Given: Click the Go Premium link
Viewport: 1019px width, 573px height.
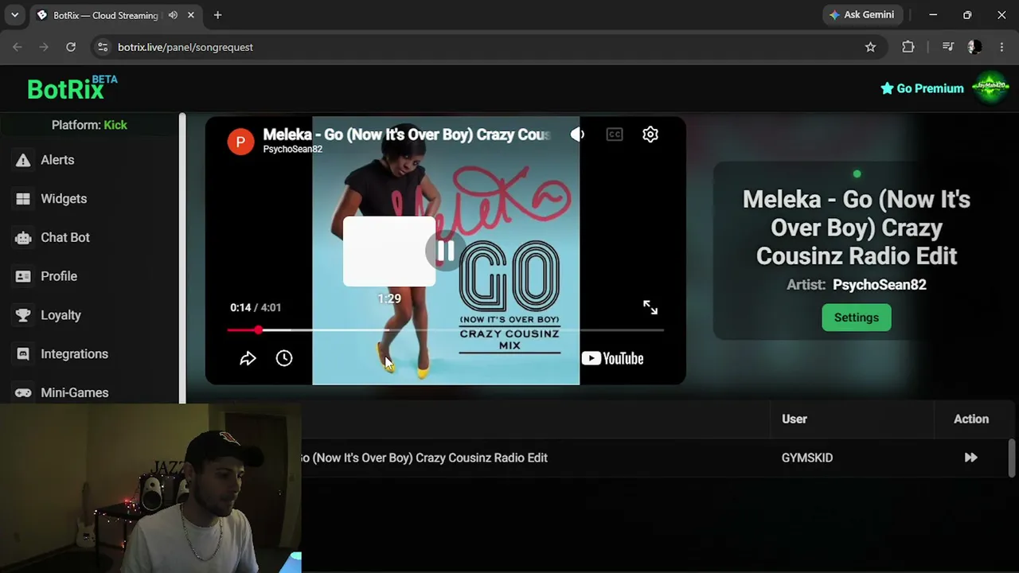Looking at the screenshot, I should pos(922,88).
